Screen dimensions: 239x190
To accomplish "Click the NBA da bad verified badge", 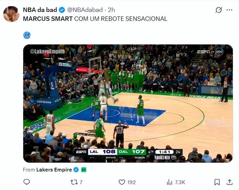I will click(x=62, y=10).
